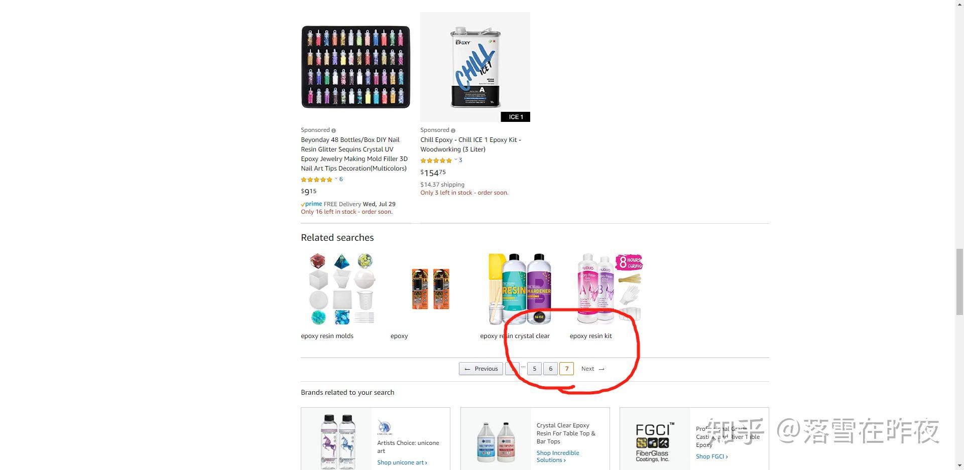
Task: Click the Sponsored info icon under Chill Epoxy
Action: pyautogui.click(x=453, y=130)
